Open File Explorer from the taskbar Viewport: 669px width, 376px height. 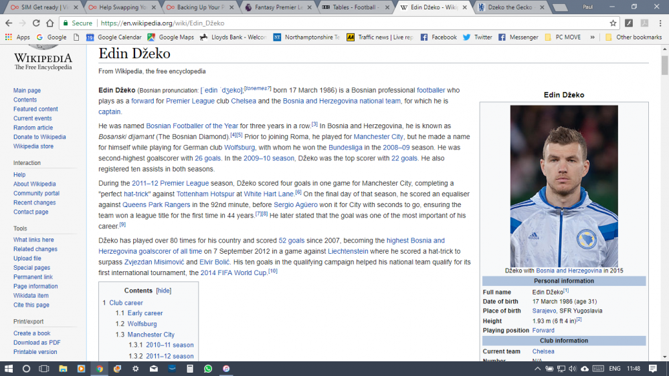pos(63,369)
